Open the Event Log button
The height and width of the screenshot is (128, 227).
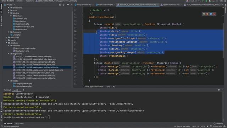coord(218,123)
